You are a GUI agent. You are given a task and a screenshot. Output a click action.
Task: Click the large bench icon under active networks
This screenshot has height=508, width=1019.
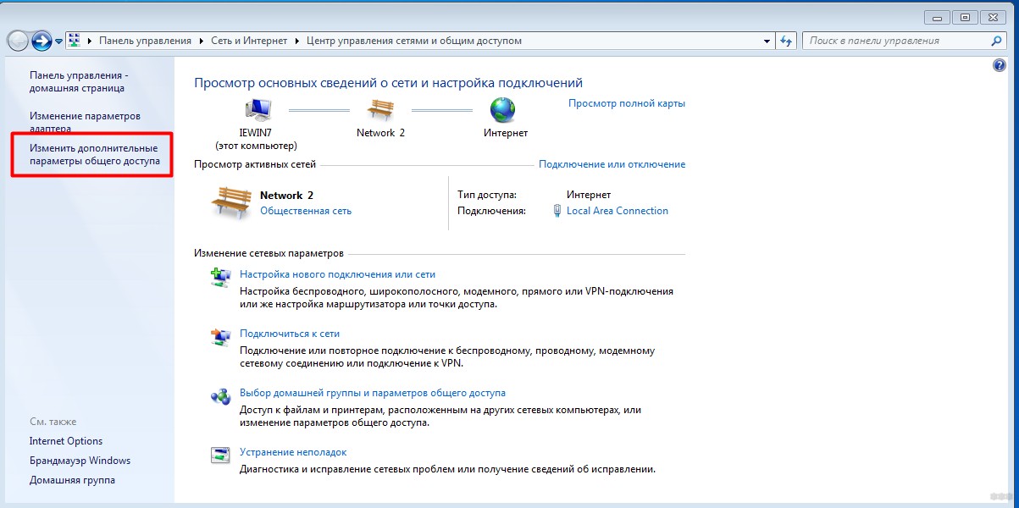point(230,203)
